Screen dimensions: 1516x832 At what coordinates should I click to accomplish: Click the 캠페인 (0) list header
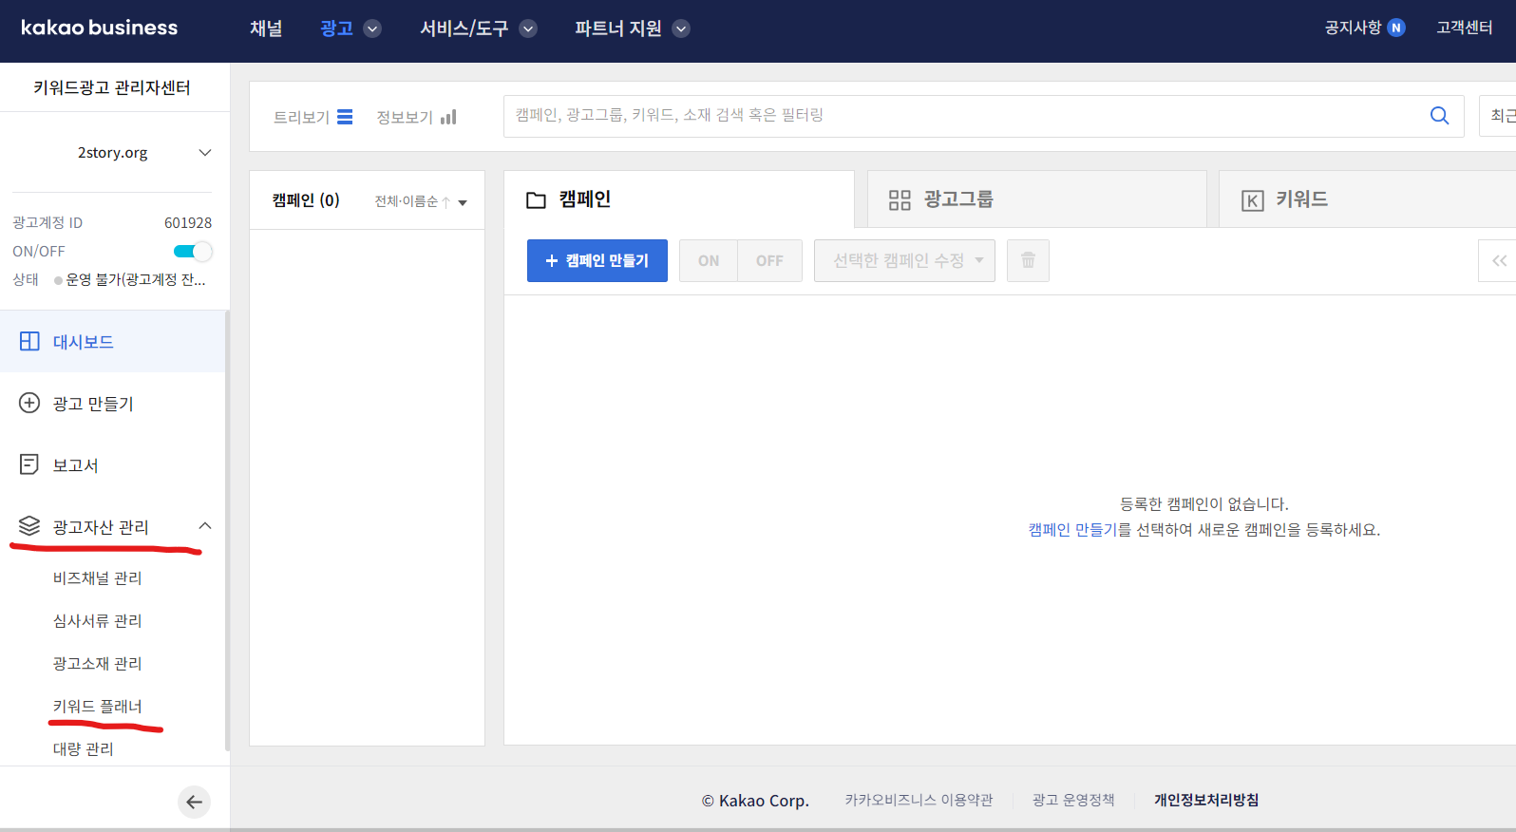coord(306,200)
